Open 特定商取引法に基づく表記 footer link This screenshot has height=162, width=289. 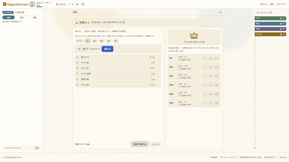pos(251,157)
